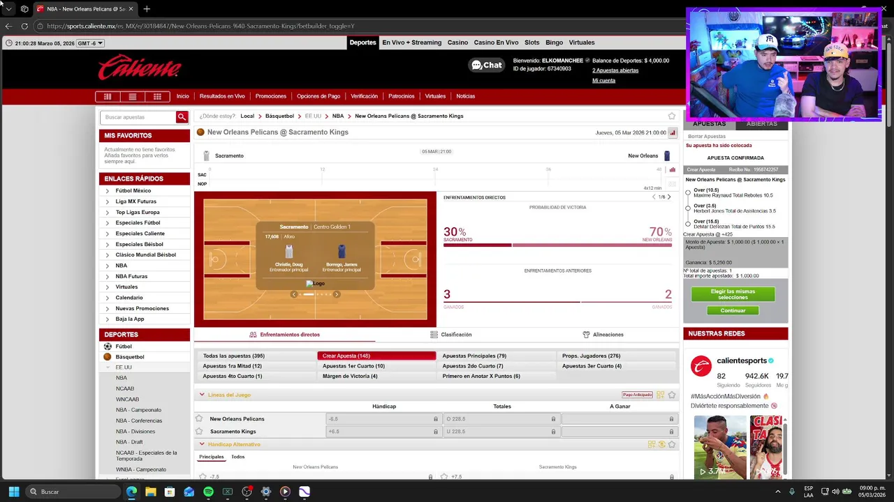This screenshot has height=502, width=894.
Task: Select the DeMar DeRozan puntos selection radio
Action: pos(688,224)
